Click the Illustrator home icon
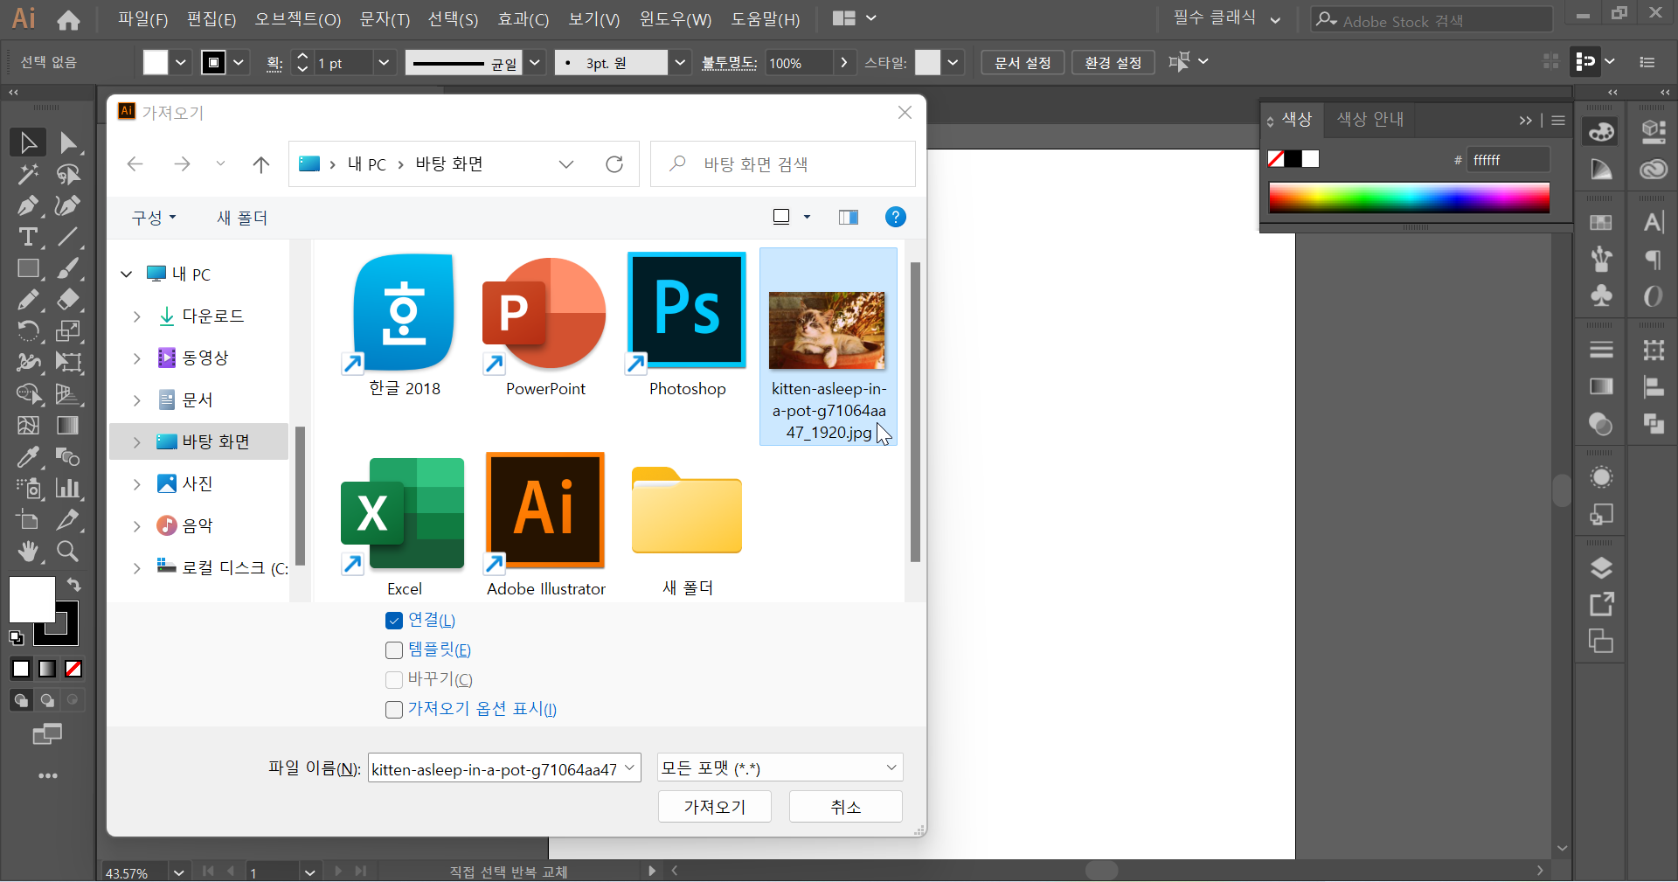The width and height of the screenshot is (1678, 882). [x=68, y=19]
